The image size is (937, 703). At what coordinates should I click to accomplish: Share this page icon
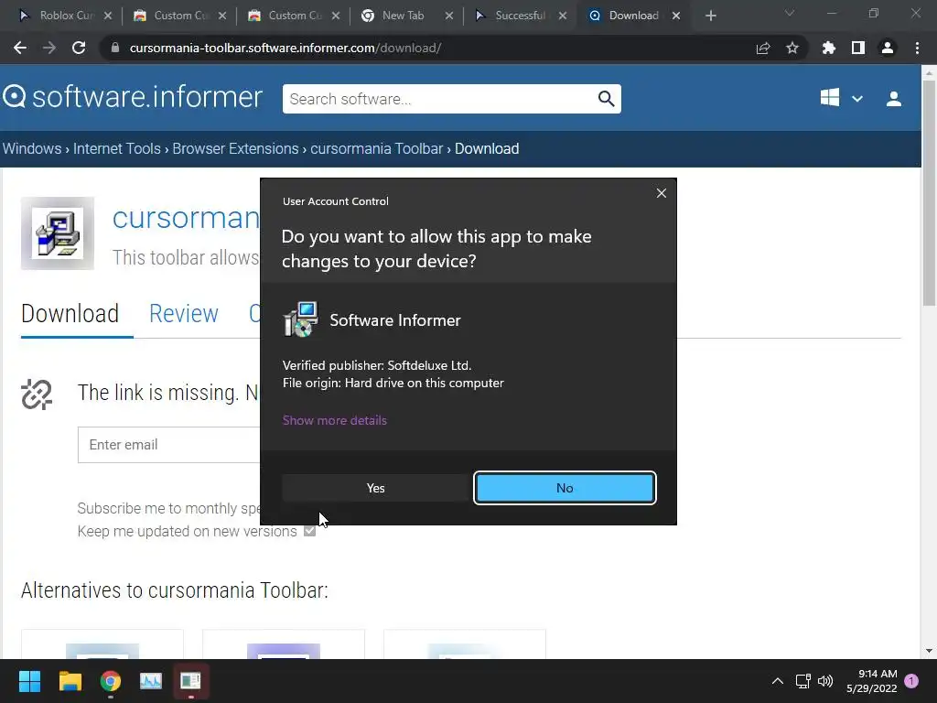[763, 48]
